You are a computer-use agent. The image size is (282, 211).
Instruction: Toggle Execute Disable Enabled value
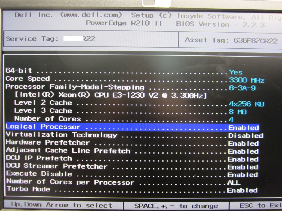pyautogui.click(x=243, y=175)
